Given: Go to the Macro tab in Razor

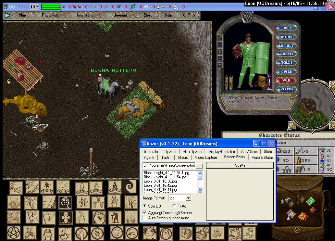Looking at the screenshot, I should tap(183, 158).
